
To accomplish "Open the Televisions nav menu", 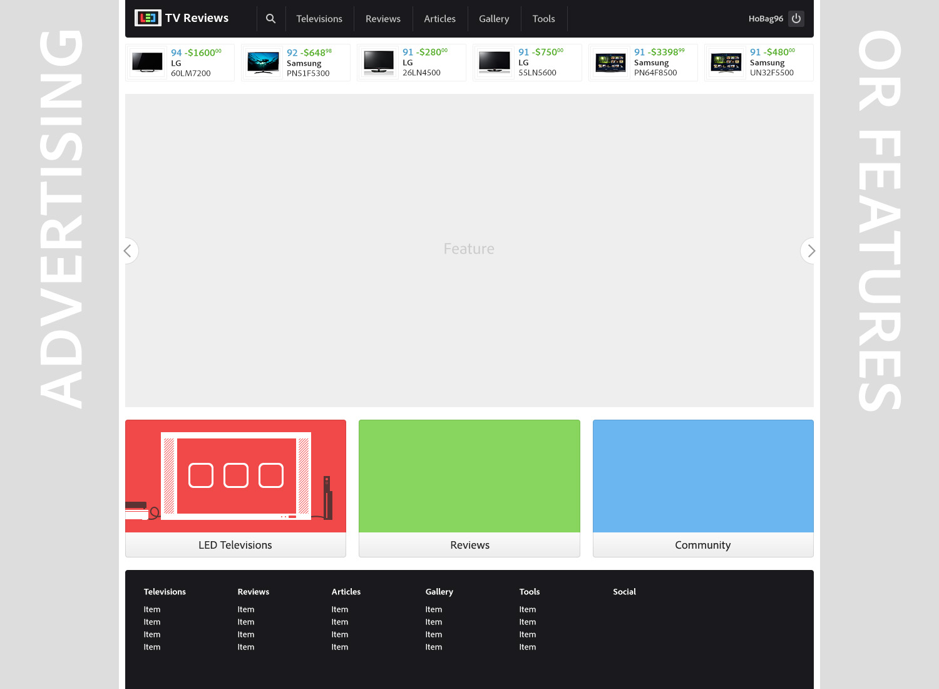I will (319, 19).
